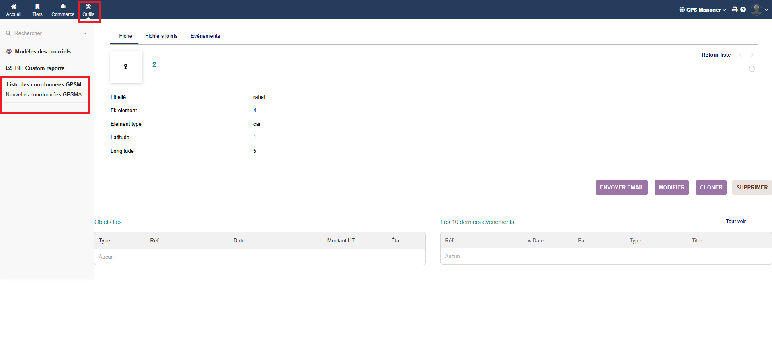Image resolution: width=772 pixels, height=353 pixels.
Task: Click the map pin object thumbnail
Action: (125, 67)
